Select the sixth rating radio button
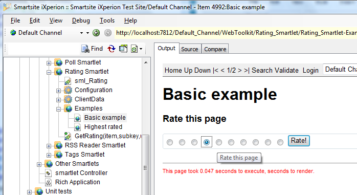Image resolution: width=357 pixels, height=195 pixels. point(231,142)
